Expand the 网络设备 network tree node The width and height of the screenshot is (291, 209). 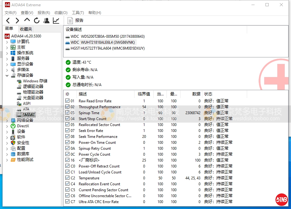click(7, 120)
